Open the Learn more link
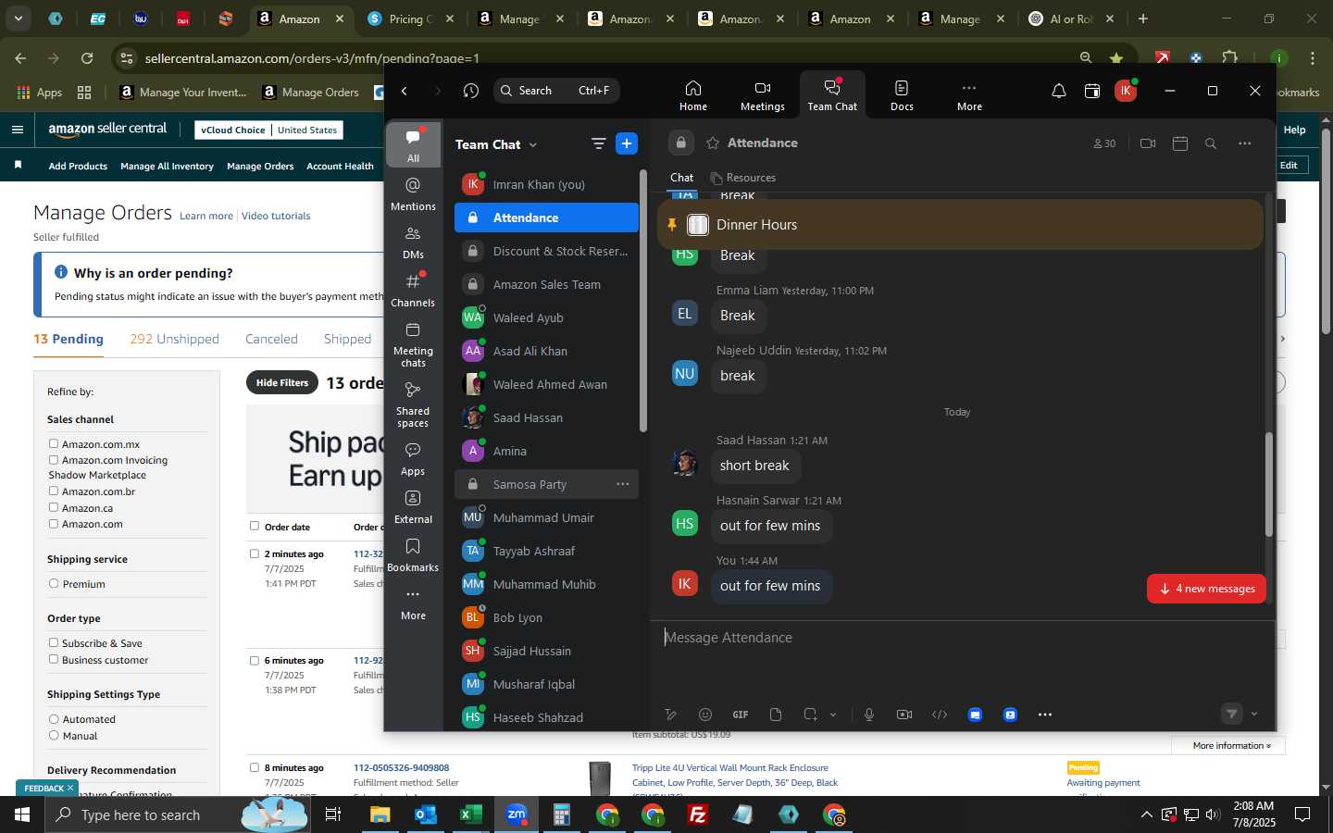This screenshot has width=1333, height=833. 206,216
